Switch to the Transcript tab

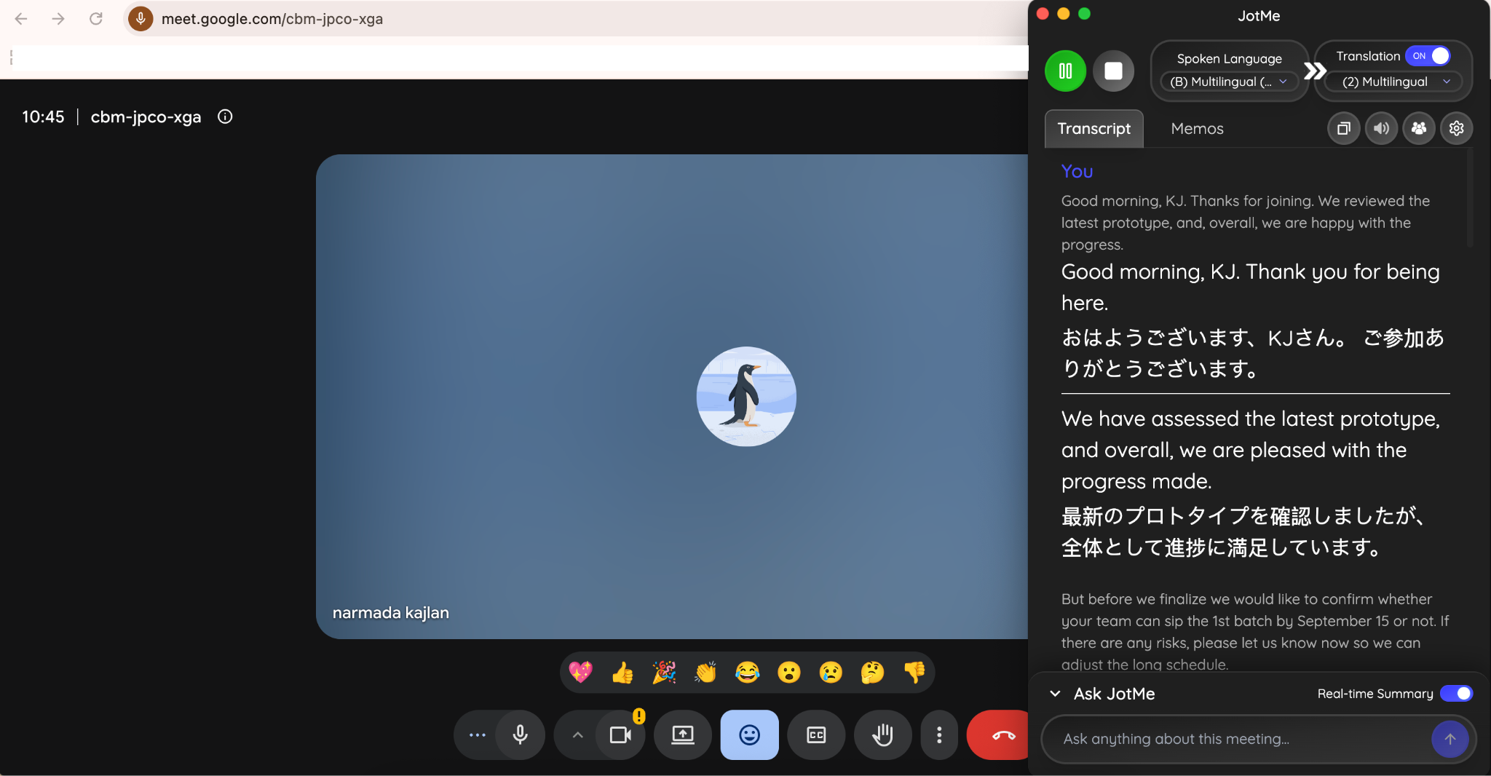[x=1093, y=129]
